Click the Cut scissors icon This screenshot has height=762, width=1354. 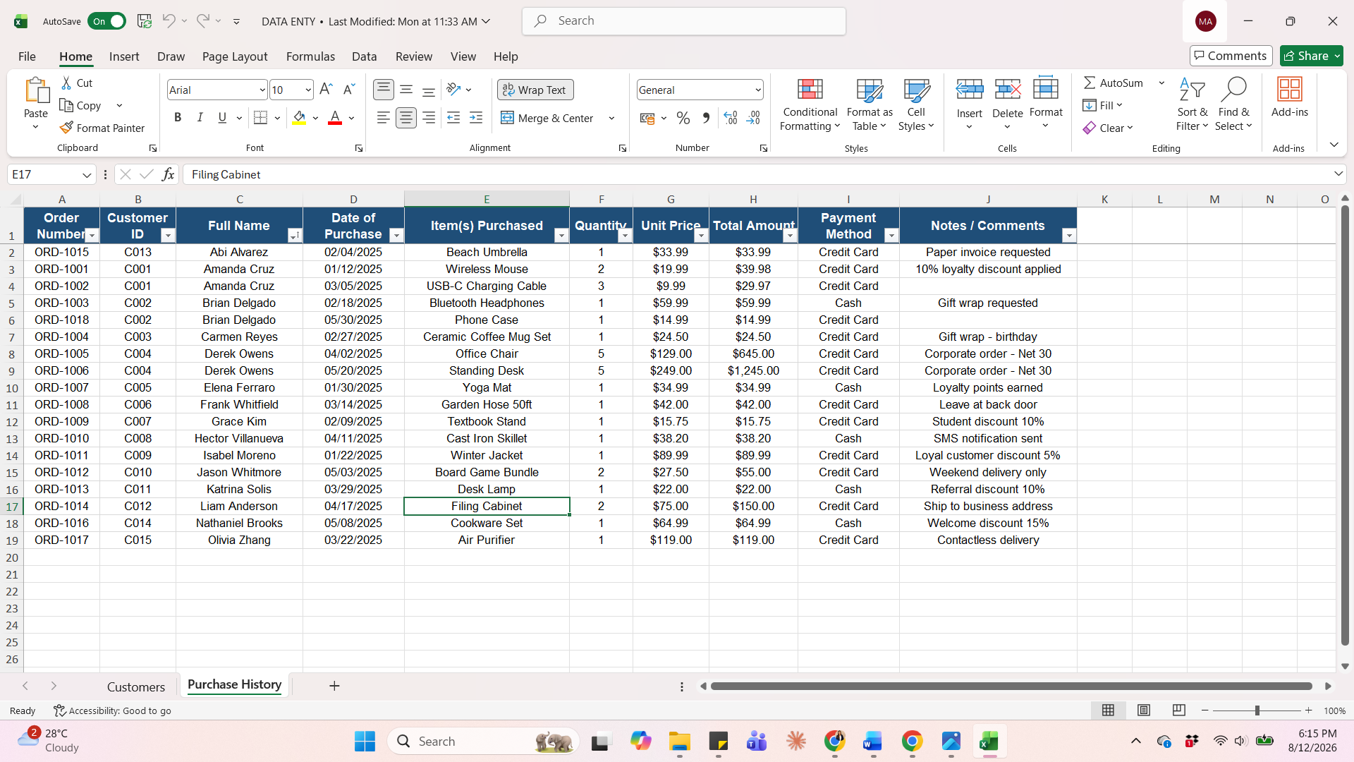pyautogui.click(x=66, y=83)
